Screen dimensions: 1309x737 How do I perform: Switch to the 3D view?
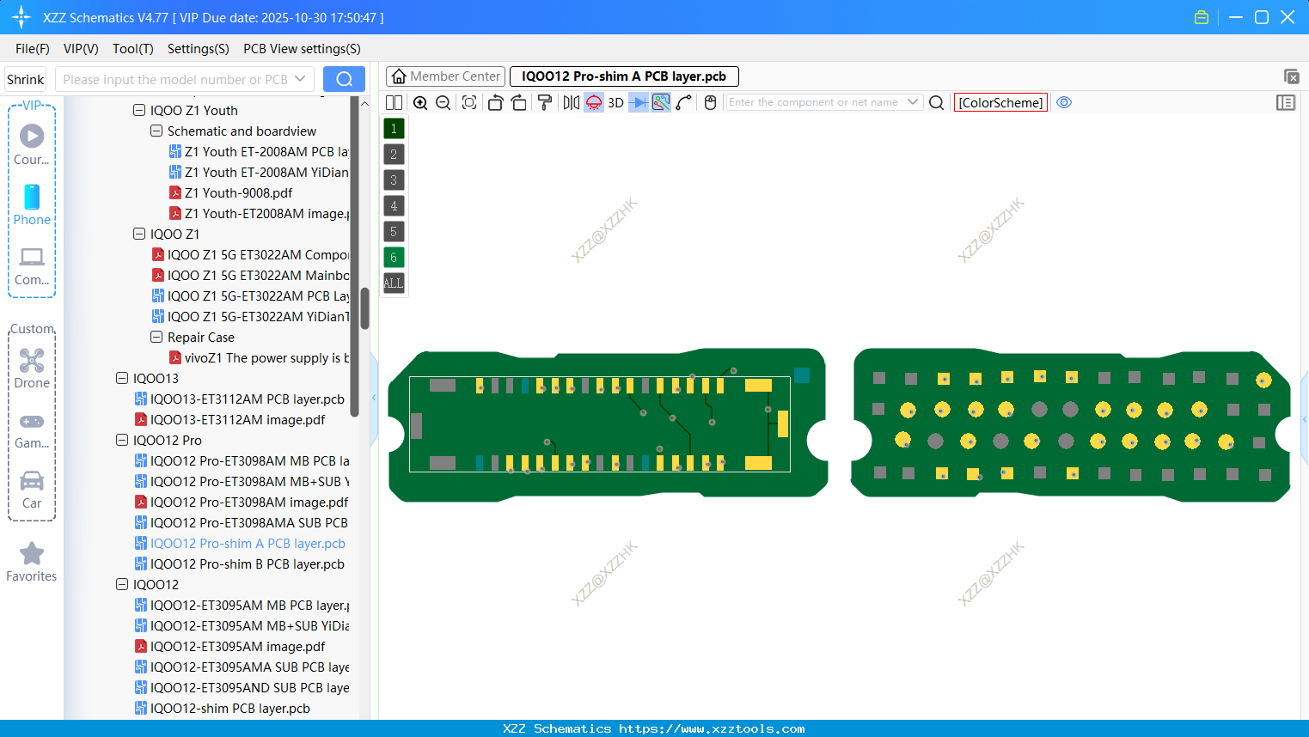pyautogui.click(x=615, y=102)
